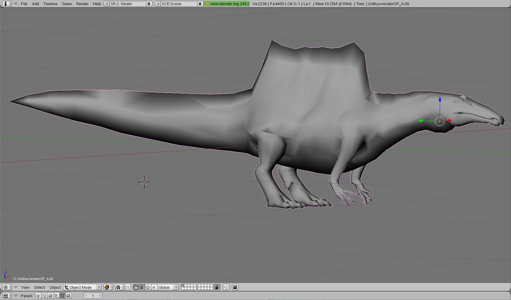This screenshot has height=300, width=511.
Task: Expand the SR:2-Model screen selector
Action: [107, 3]
